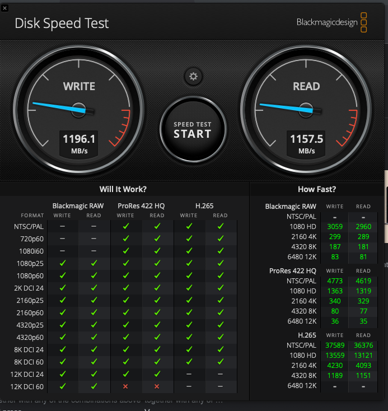Click the 8K DCI 24 format row label
The width and height of the screenshot is (388, 411).
coord(29,349)
